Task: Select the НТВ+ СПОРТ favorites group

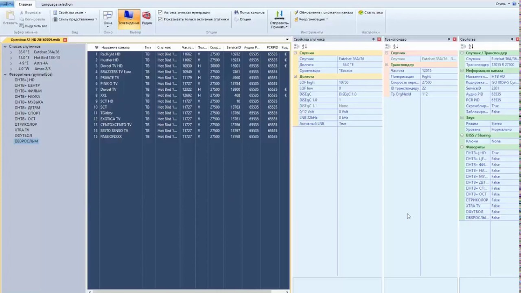Action: tap(28, 114)
